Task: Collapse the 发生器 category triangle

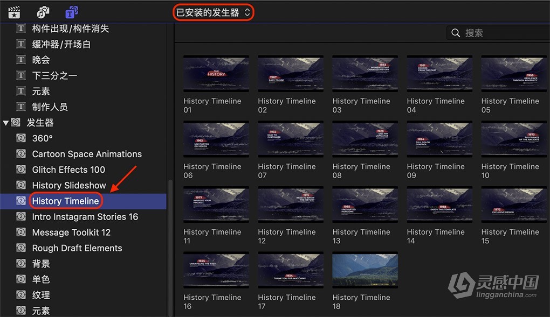Action: 5,123
